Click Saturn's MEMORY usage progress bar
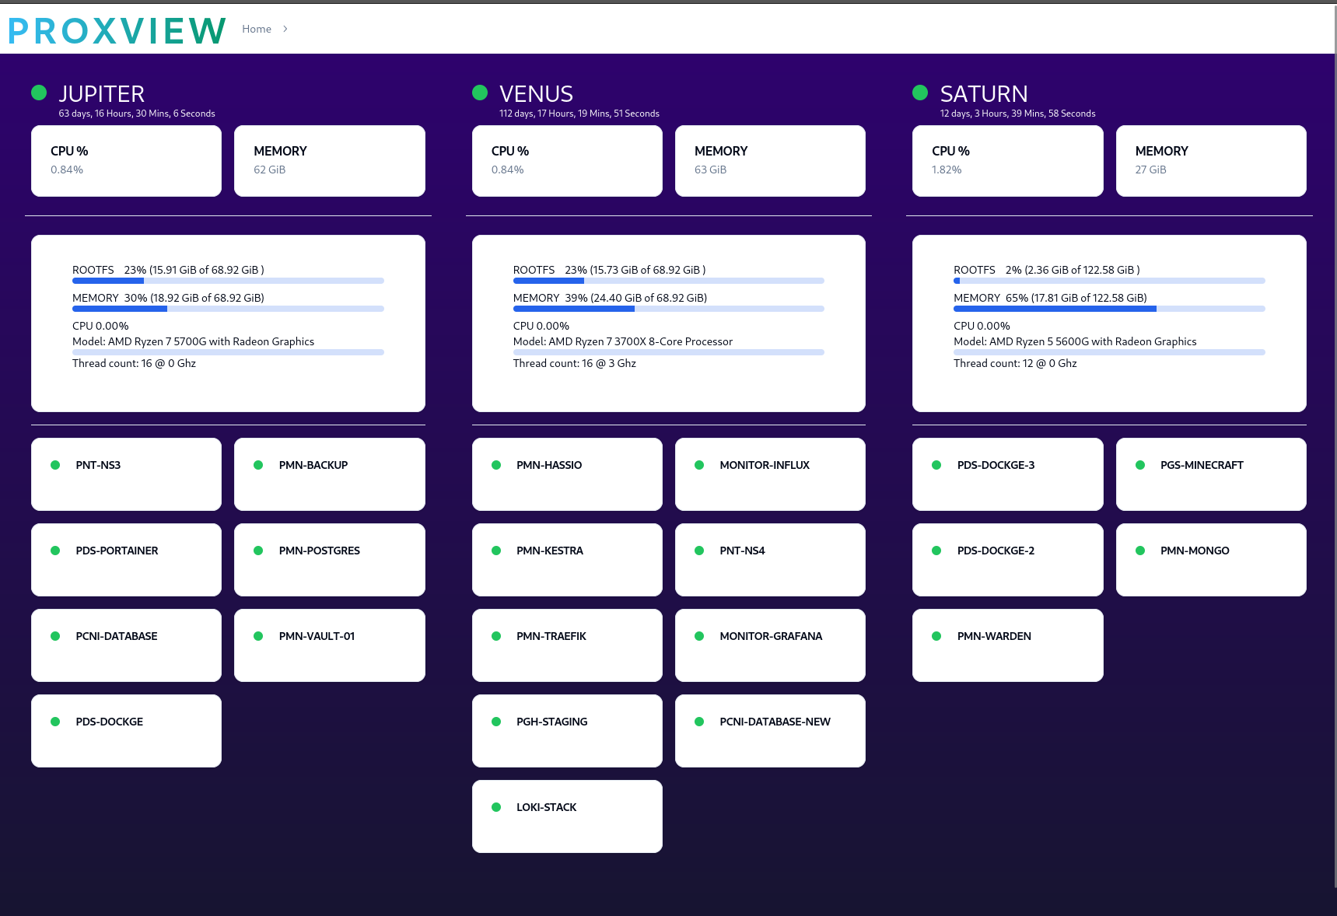 pos(1108,309)
